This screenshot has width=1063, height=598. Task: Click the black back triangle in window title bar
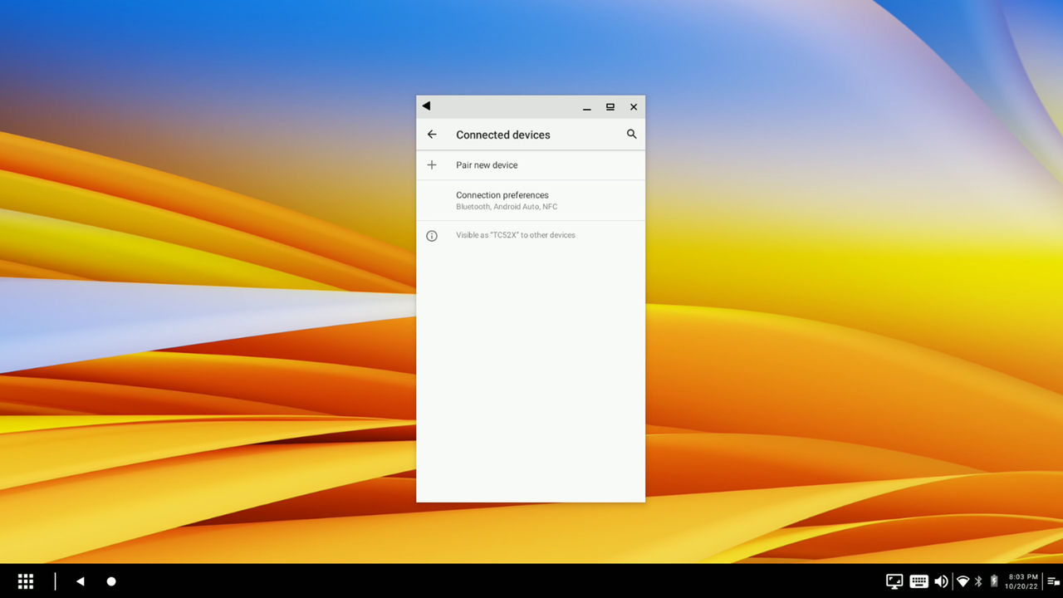tap(426, 106)
